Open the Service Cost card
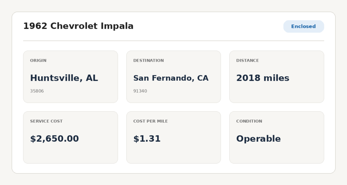The height and width of the screenshot is (185, 347). pyautogui.click(x=70, y=138)
